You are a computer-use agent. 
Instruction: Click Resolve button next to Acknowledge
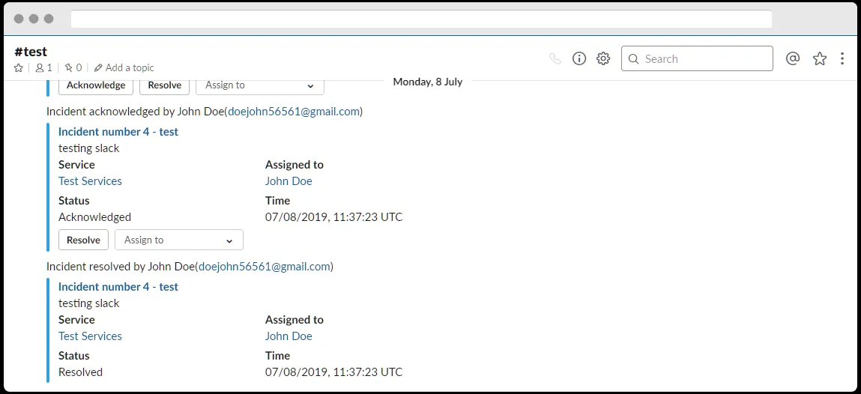pyautogui.click(x=165, y=85)
